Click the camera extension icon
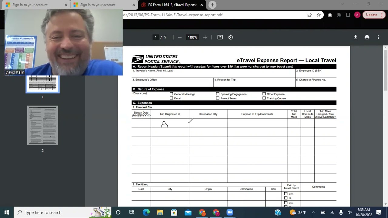Viewport: 388px width, 218px height. [x=330, y=15]
